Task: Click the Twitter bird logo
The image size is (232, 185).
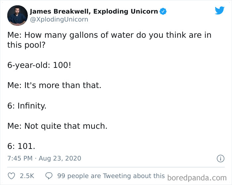Action: tap(219, 11)
